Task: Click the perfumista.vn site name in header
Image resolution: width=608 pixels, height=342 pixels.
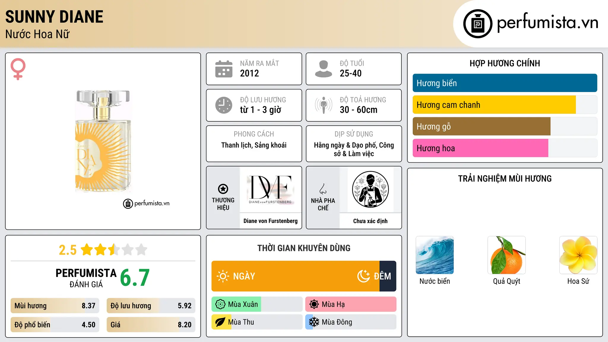Action: tap(547, 23)
